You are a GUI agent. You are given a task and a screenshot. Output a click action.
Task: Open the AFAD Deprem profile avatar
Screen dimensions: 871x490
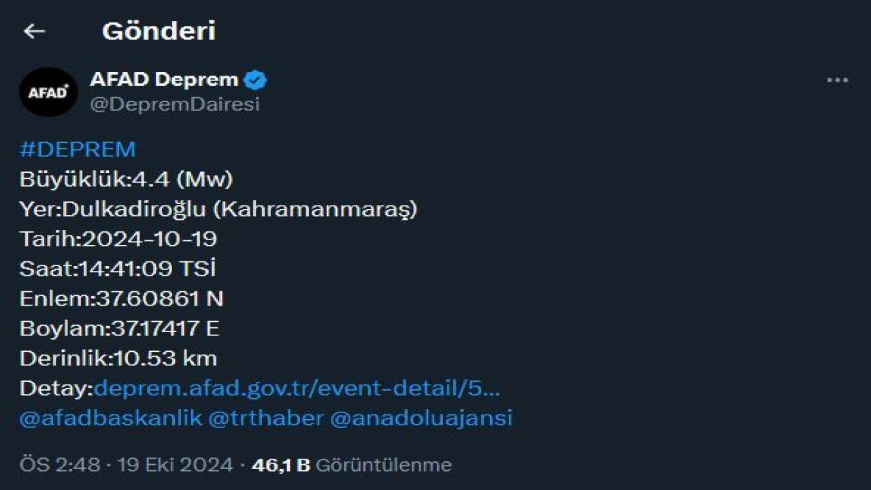tap(48, 92)
